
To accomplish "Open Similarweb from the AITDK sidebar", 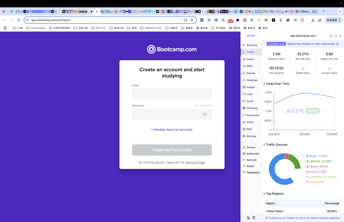I will [x=251, y=154].
